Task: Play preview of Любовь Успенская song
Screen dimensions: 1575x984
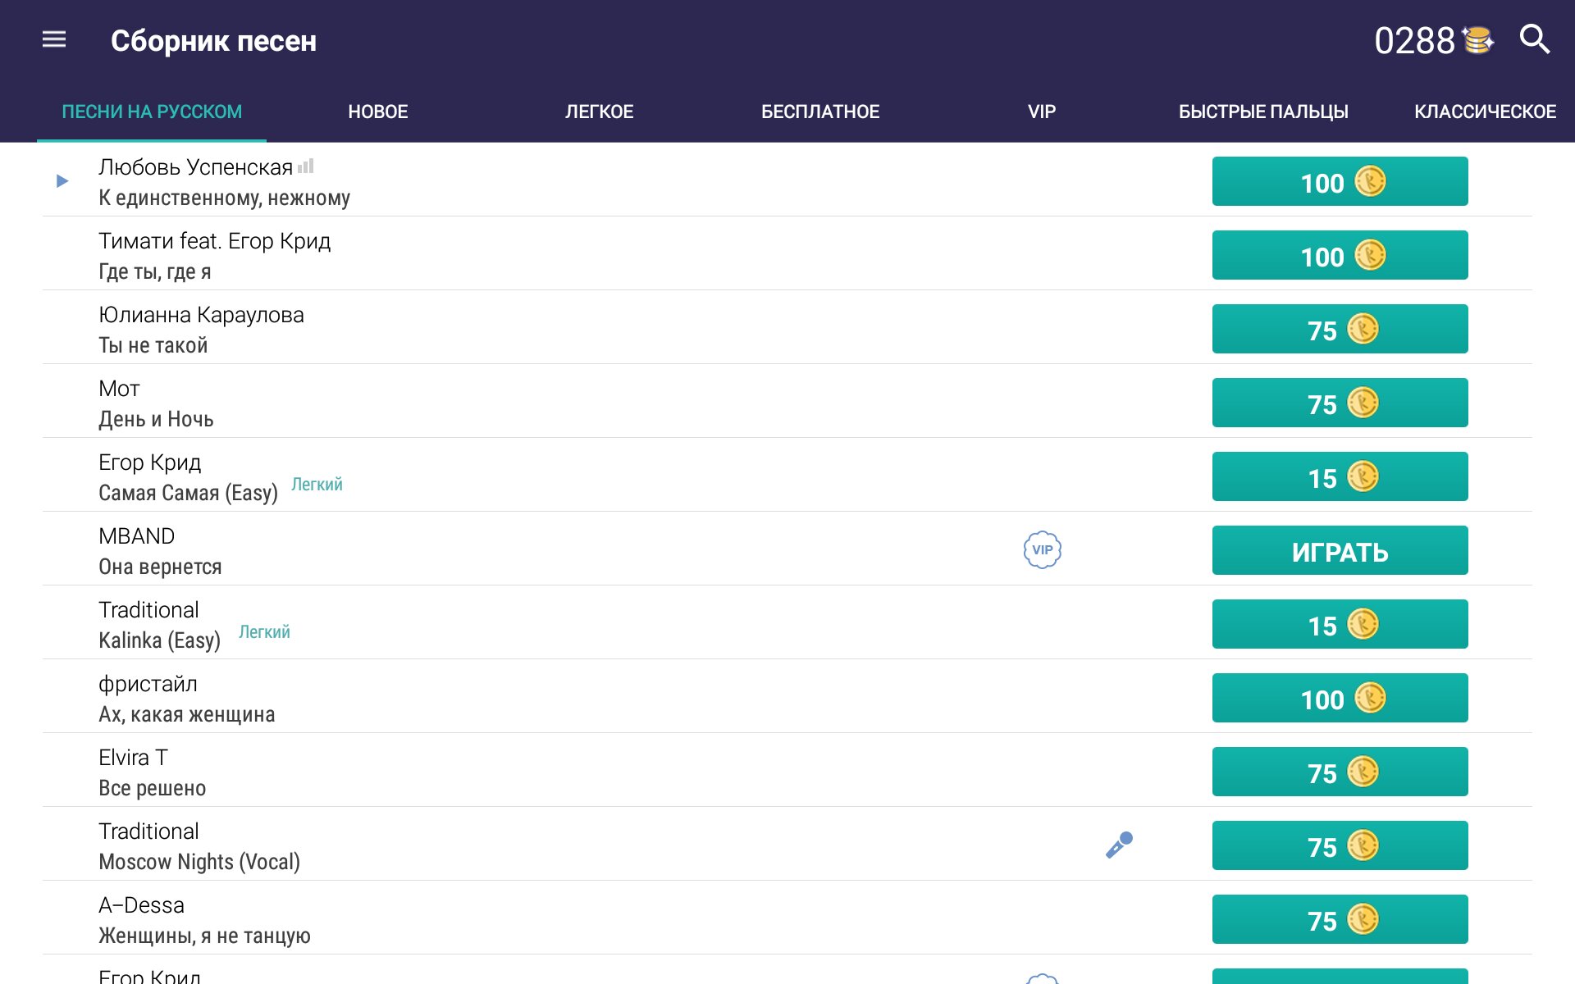Action: pos(62,181)
